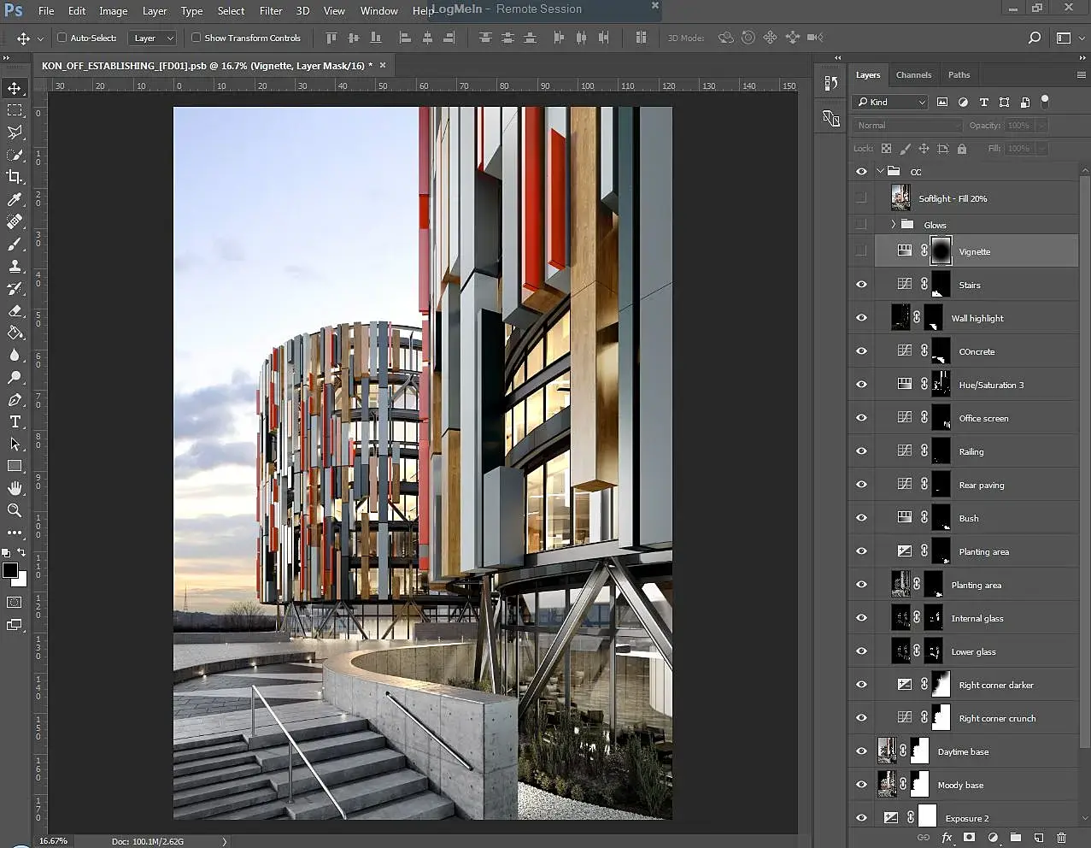Screen dimensions: 1091x848
Task: Collapse the CC layer group
Action: [880, 171]
